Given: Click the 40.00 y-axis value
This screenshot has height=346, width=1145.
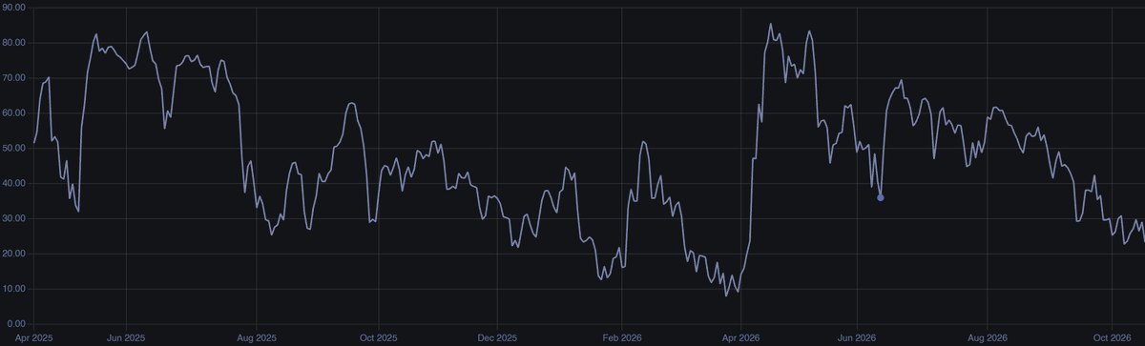Looking at the screenshot, I should (14, 183).
